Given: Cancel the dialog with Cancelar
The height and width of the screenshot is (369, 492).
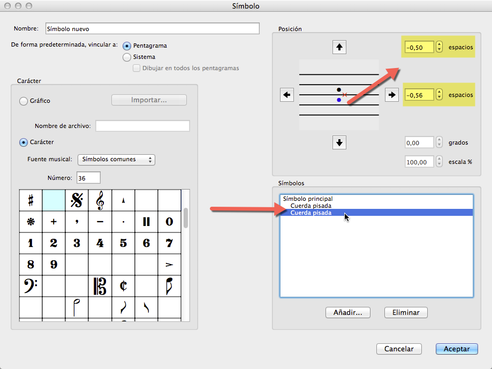Looking at the screenshot, I should click(x=399, y=349).
